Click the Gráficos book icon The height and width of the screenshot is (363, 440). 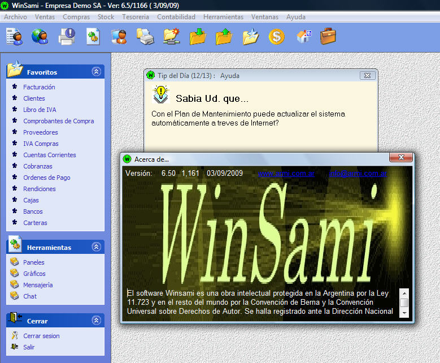click(x=14, y=273)
